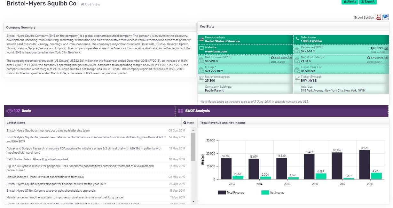
Task: Open Abivax and Scripps Research FDA approval news
Action: point(84,150)
